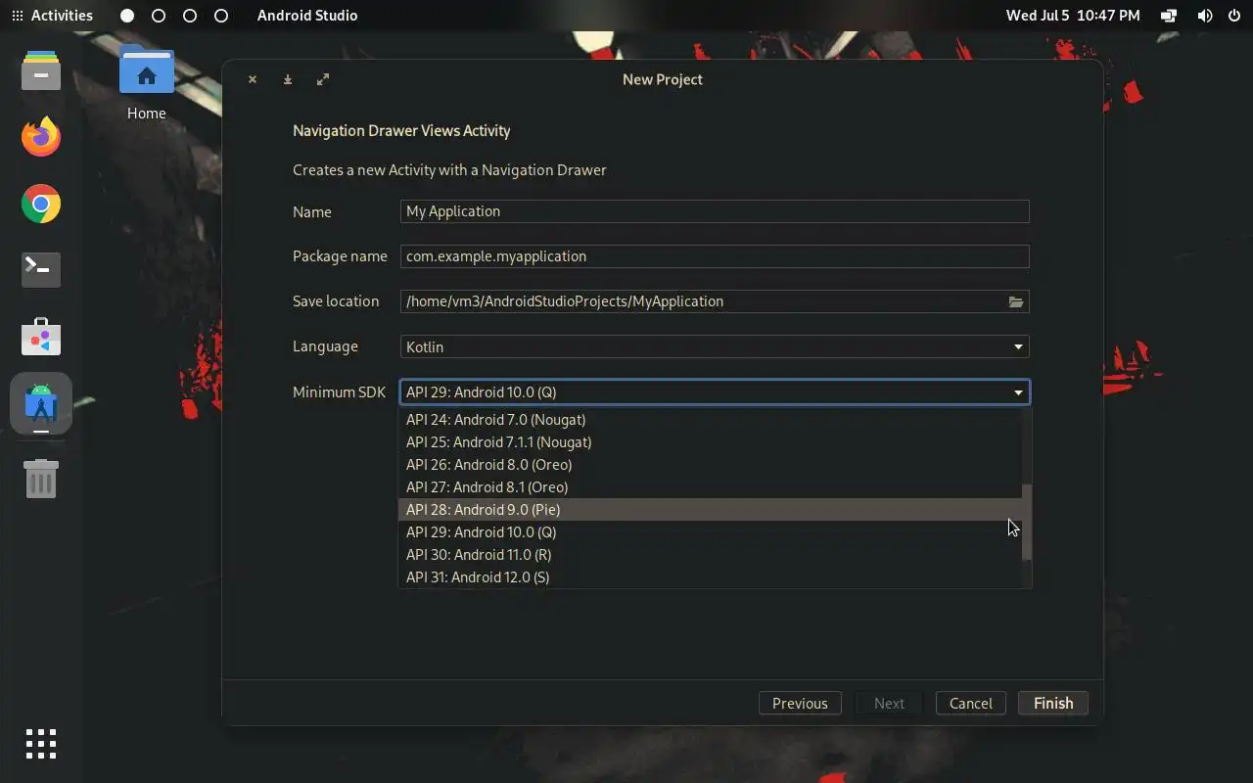Screen dimensions: 1253x783
Task: Click the SDK list scrollbar thumb
Action: point(1027,523)
